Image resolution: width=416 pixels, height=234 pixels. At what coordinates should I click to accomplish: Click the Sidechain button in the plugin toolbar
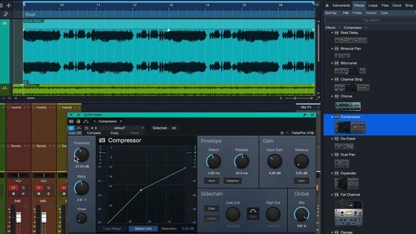pyautogui.click(x=160, y=128)
